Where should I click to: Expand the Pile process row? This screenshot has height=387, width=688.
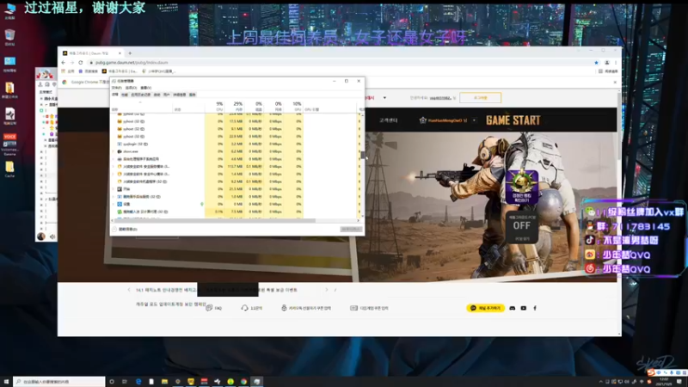114,189
